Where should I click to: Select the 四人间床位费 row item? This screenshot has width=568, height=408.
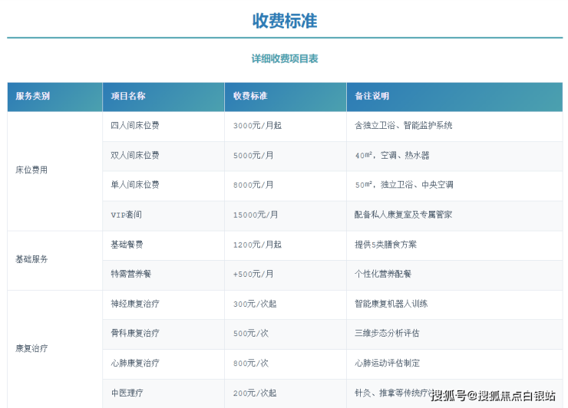click(x=135, y=126)
